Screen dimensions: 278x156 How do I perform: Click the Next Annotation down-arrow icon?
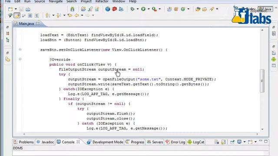click(x=47, y=16)
